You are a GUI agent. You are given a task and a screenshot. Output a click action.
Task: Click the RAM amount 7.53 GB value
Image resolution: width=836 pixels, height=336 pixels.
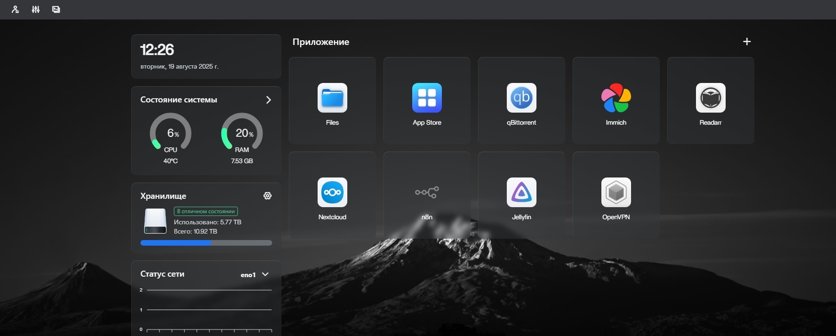coord(242,161)
